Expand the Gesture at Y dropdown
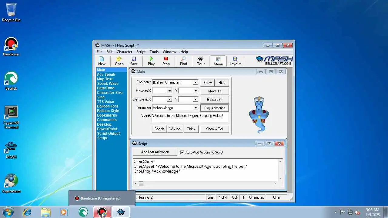388x218 pixels. (x=196, y=99)
